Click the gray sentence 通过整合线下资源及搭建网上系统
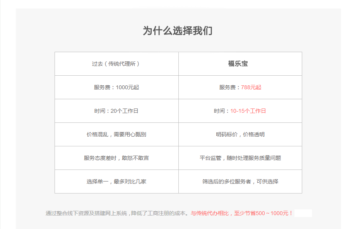This screenshot has height=229, width=356. 86,214
